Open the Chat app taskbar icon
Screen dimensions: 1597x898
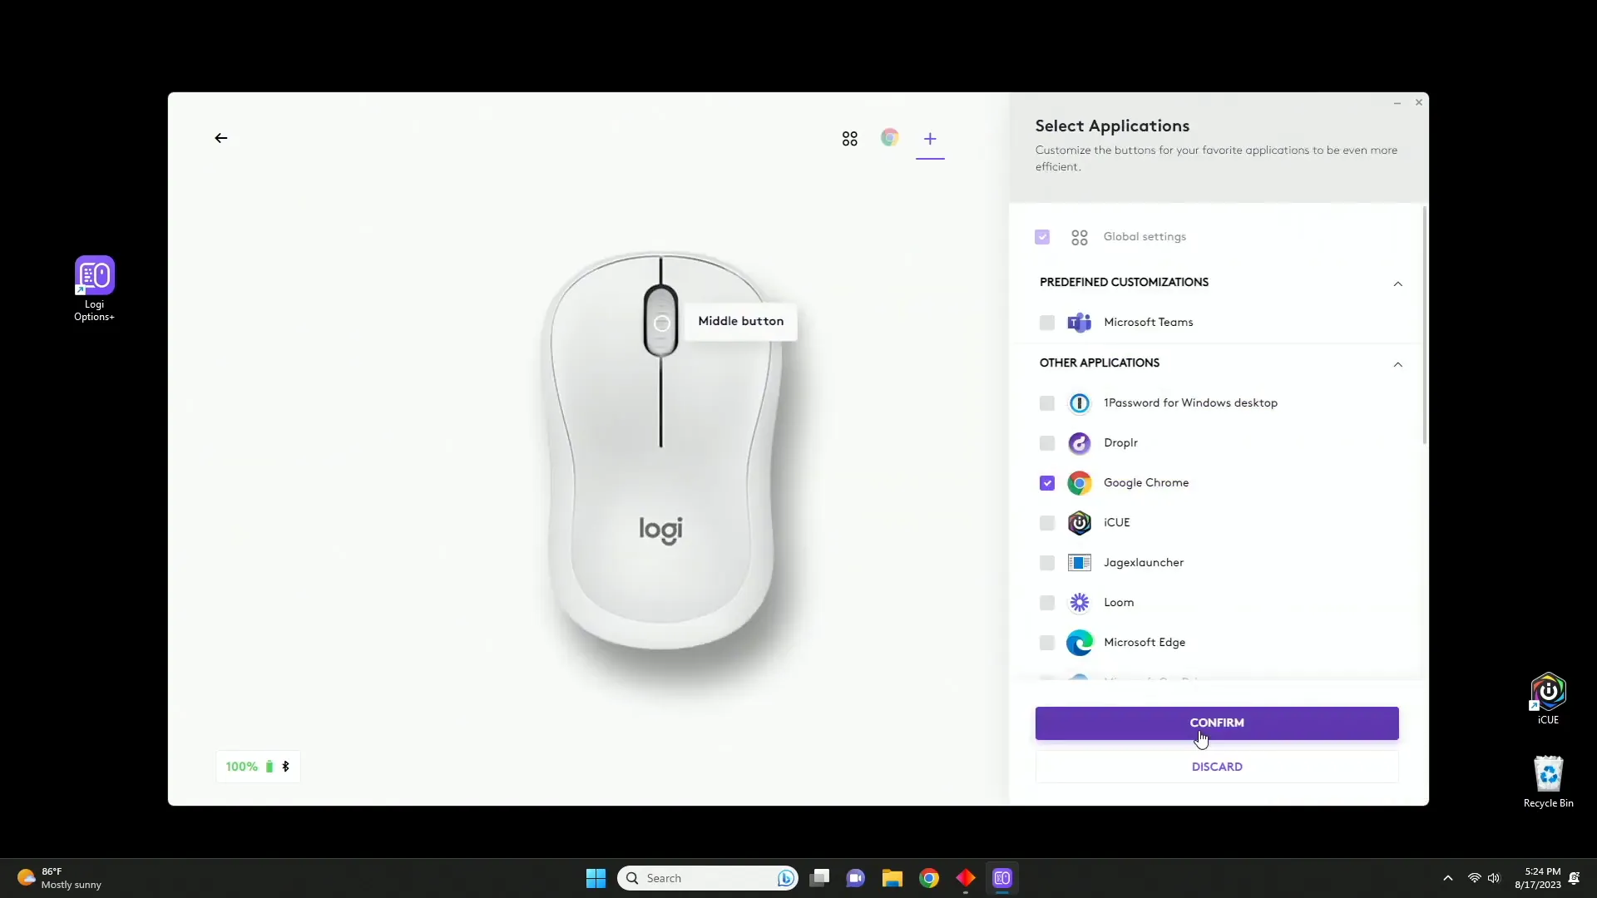pyautogui.click(x=855, y=878)
